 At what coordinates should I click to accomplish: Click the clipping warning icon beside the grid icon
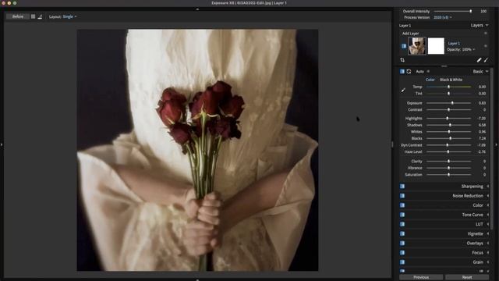40,16
